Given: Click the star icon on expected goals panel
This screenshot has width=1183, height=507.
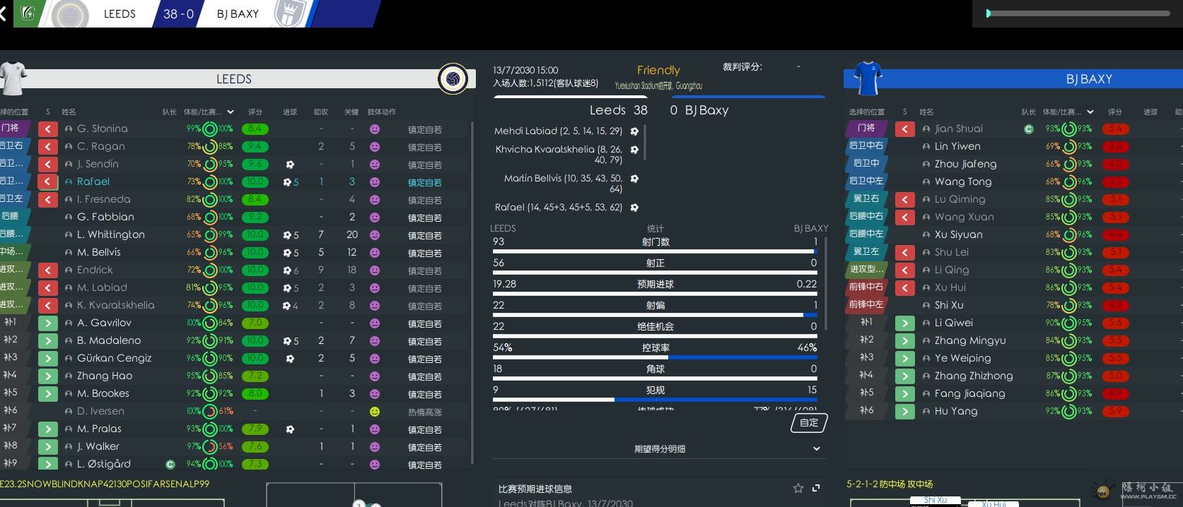Looking at the screenshot, I should coord(798,488).
